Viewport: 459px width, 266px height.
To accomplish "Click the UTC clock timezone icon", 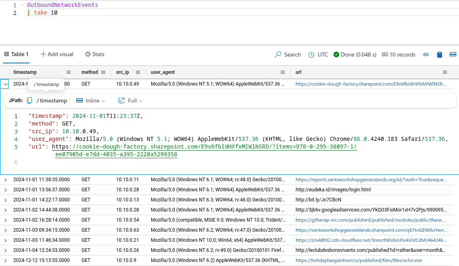I will (311, 54).
